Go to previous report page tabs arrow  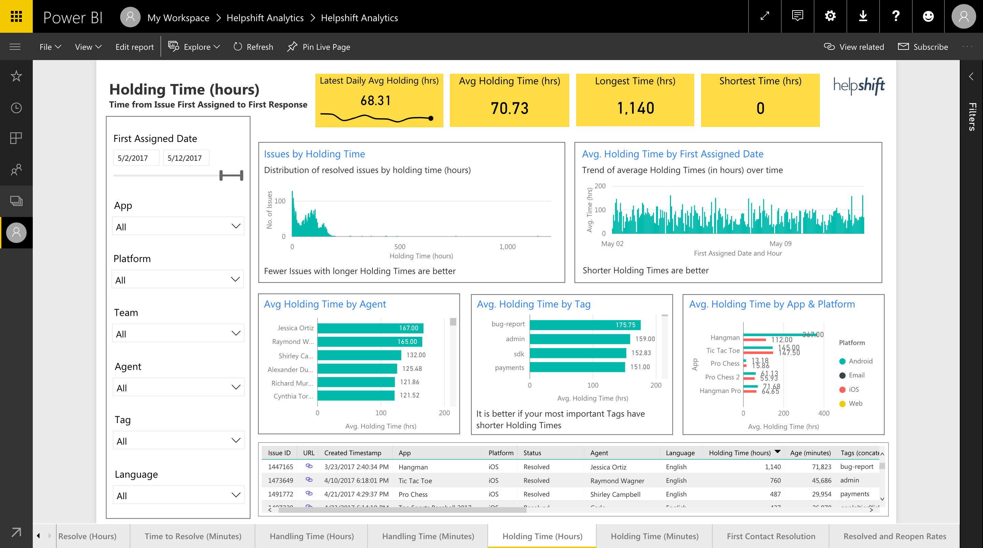[39, 536]
